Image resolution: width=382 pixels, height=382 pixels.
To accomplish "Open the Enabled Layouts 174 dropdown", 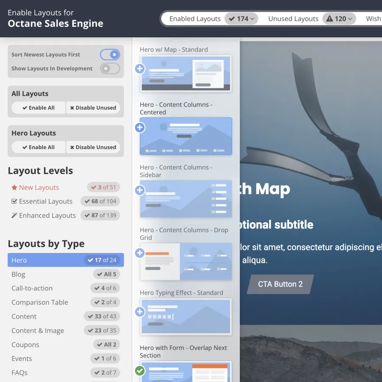I will 241,18.
